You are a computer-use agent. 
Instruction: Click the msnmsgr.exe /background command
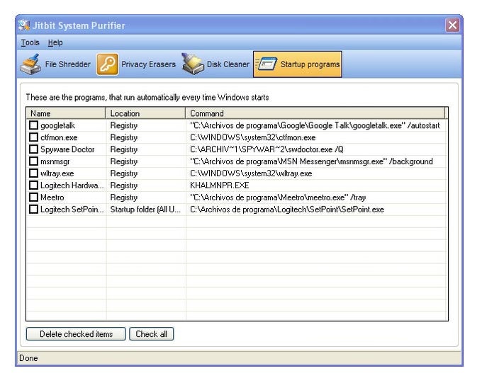coord(311,161)
